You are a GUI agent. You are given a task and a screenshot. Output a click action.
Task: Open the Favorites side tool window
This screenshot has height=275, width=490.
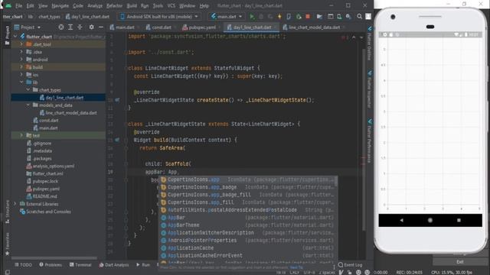pyautogui.click(x=7, y=244)
